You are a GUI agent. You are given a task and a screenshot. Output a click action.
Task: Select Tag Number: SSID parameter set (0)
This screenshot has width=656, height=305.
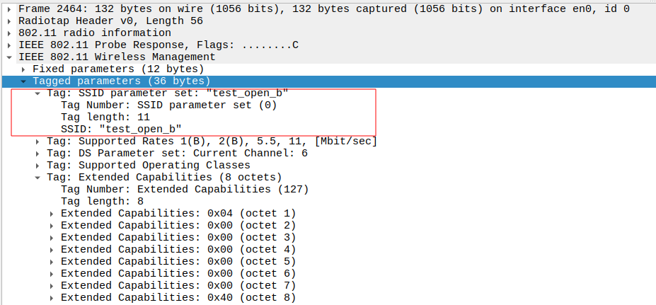(x=168, y=105)
